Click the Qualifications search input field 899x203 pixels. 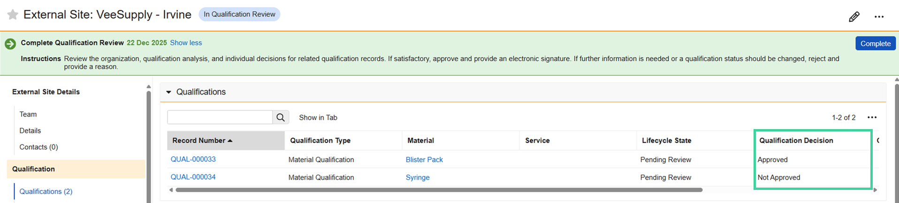220,117
